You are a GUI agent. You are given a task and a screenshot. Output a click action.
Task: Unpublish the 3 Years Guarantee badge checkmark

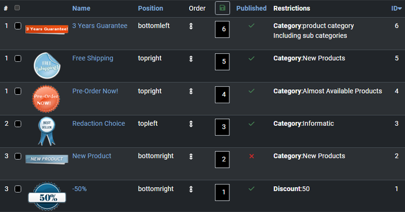(252, 26)
